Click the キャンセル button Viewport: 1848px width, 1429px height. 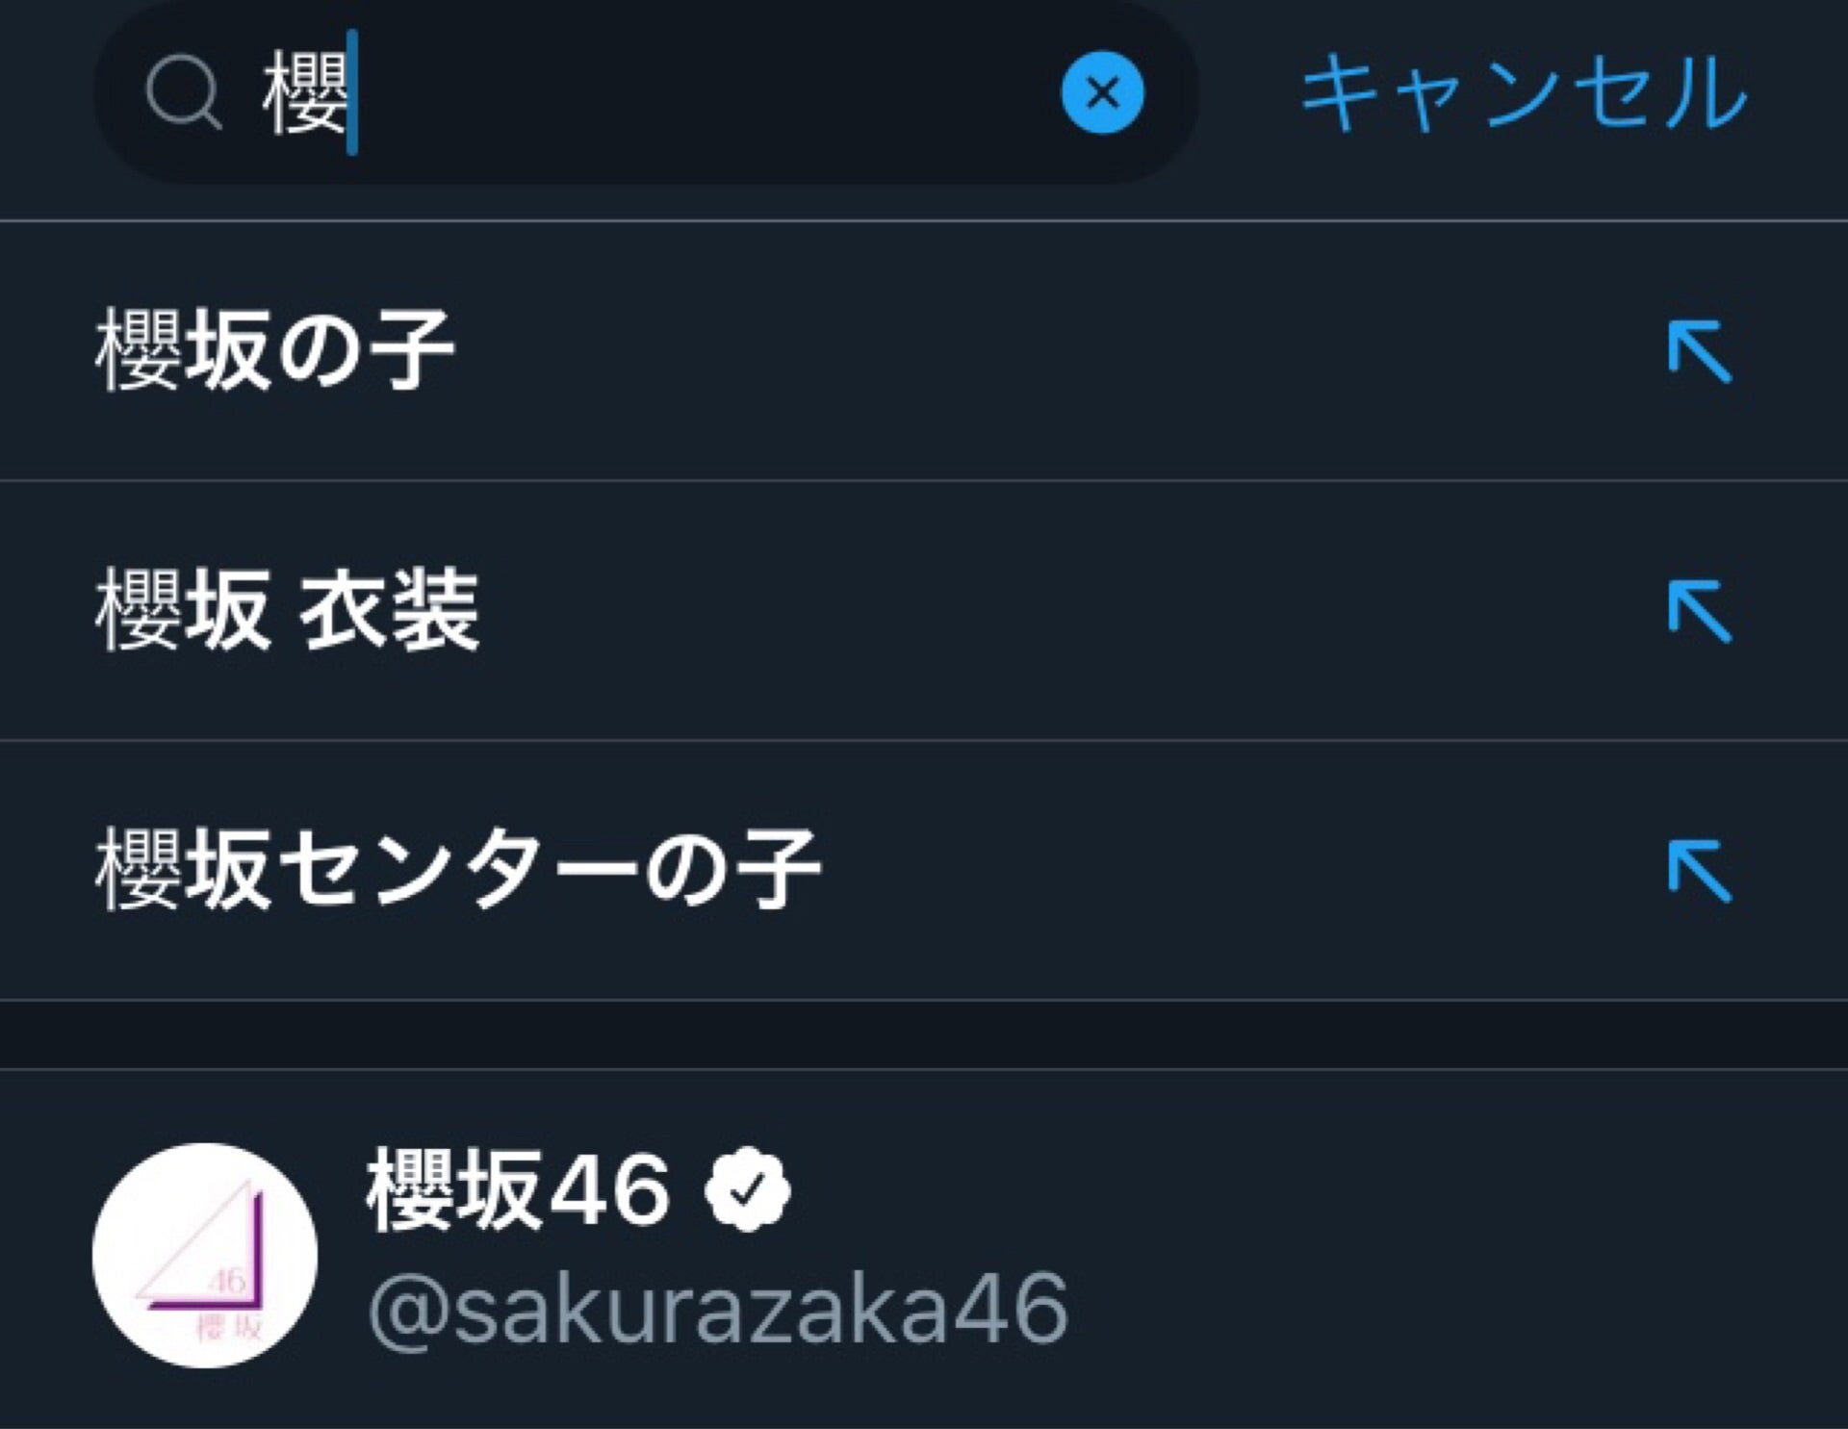click(1523, 92)
